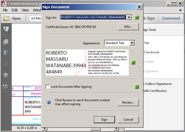
Task: Switch to the Comment pane tab
Action: 171,18
